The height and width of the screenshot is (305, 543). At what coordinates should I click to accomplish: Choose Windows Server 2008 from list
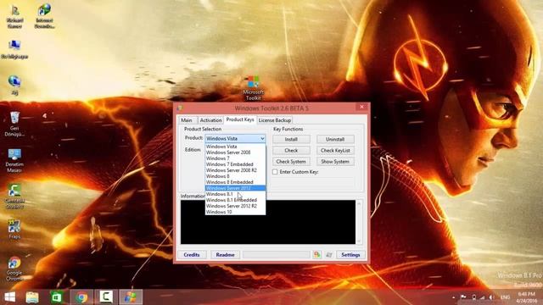(x=236, y=152)
